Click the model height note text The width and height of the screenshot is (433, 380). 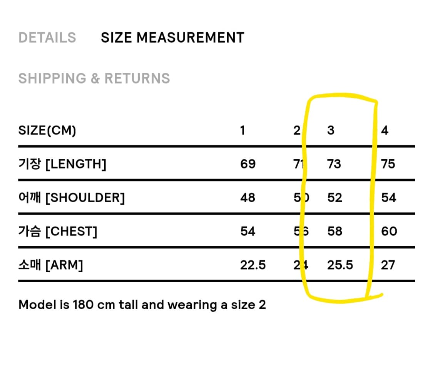142,305
